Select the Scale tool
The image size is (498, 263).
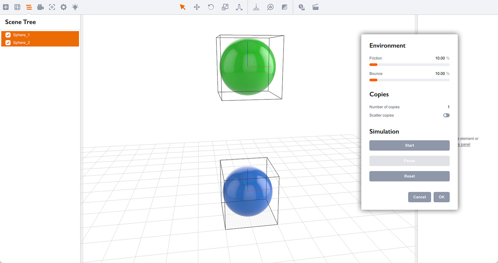point(225,7)
